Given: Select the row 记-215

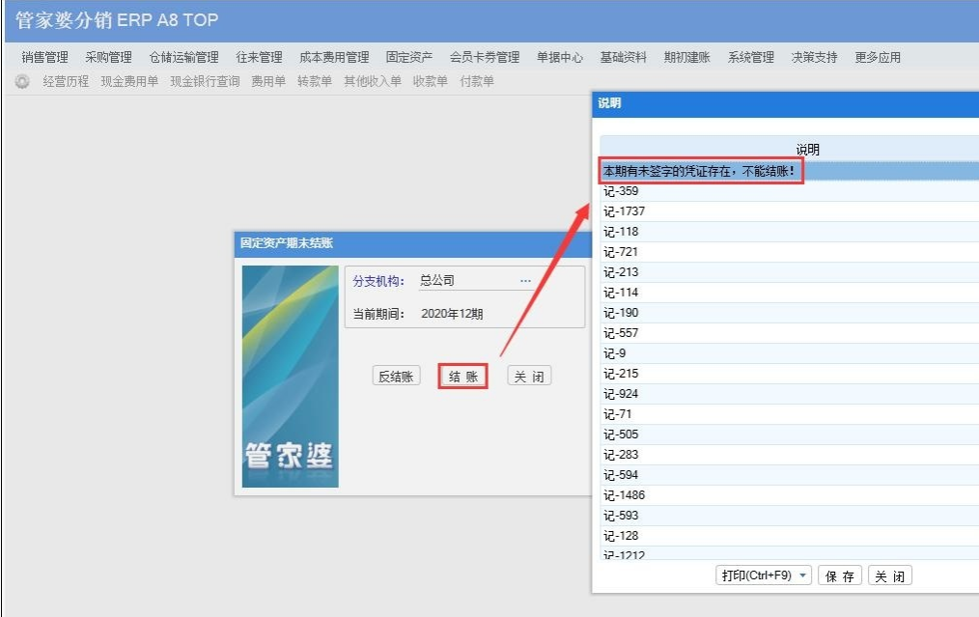Looking at the screenshot, I should click(789, 374).
